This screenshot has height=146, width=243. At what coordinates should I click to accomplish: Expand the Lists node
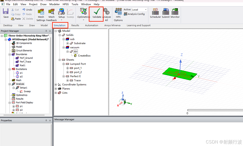[x=56, y=93]
